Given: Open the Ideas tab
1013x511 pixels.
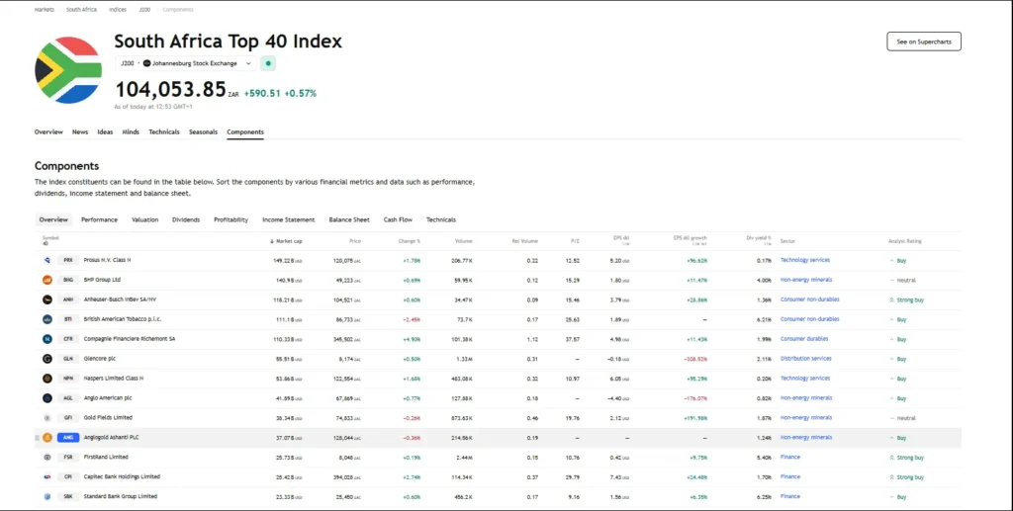Looking at the screenshot, I should [105, 131].
